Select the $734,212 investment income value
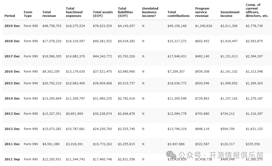The height and width of the screenshot is (166, 272). [227, 114]
